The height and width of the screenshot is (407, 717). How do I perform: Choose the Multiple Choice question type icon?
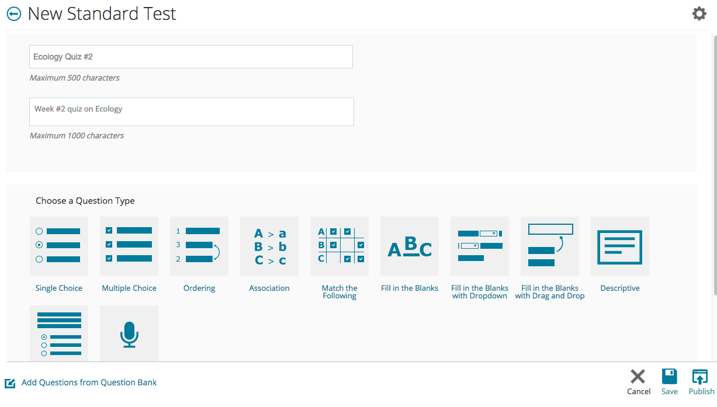pos(129,246)
